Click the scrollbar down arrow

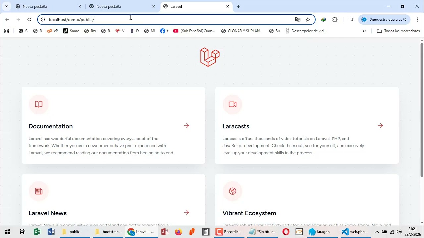click(x=422, y=222)
